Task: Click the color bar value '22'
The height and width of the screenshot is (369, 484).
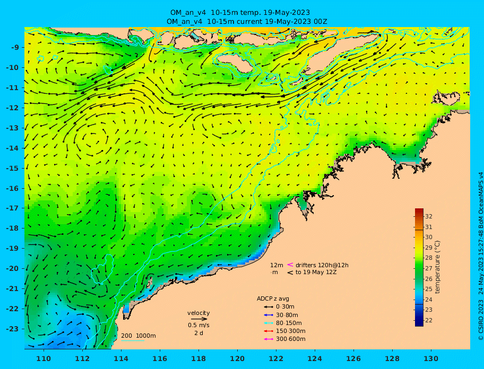Action: 429,320
